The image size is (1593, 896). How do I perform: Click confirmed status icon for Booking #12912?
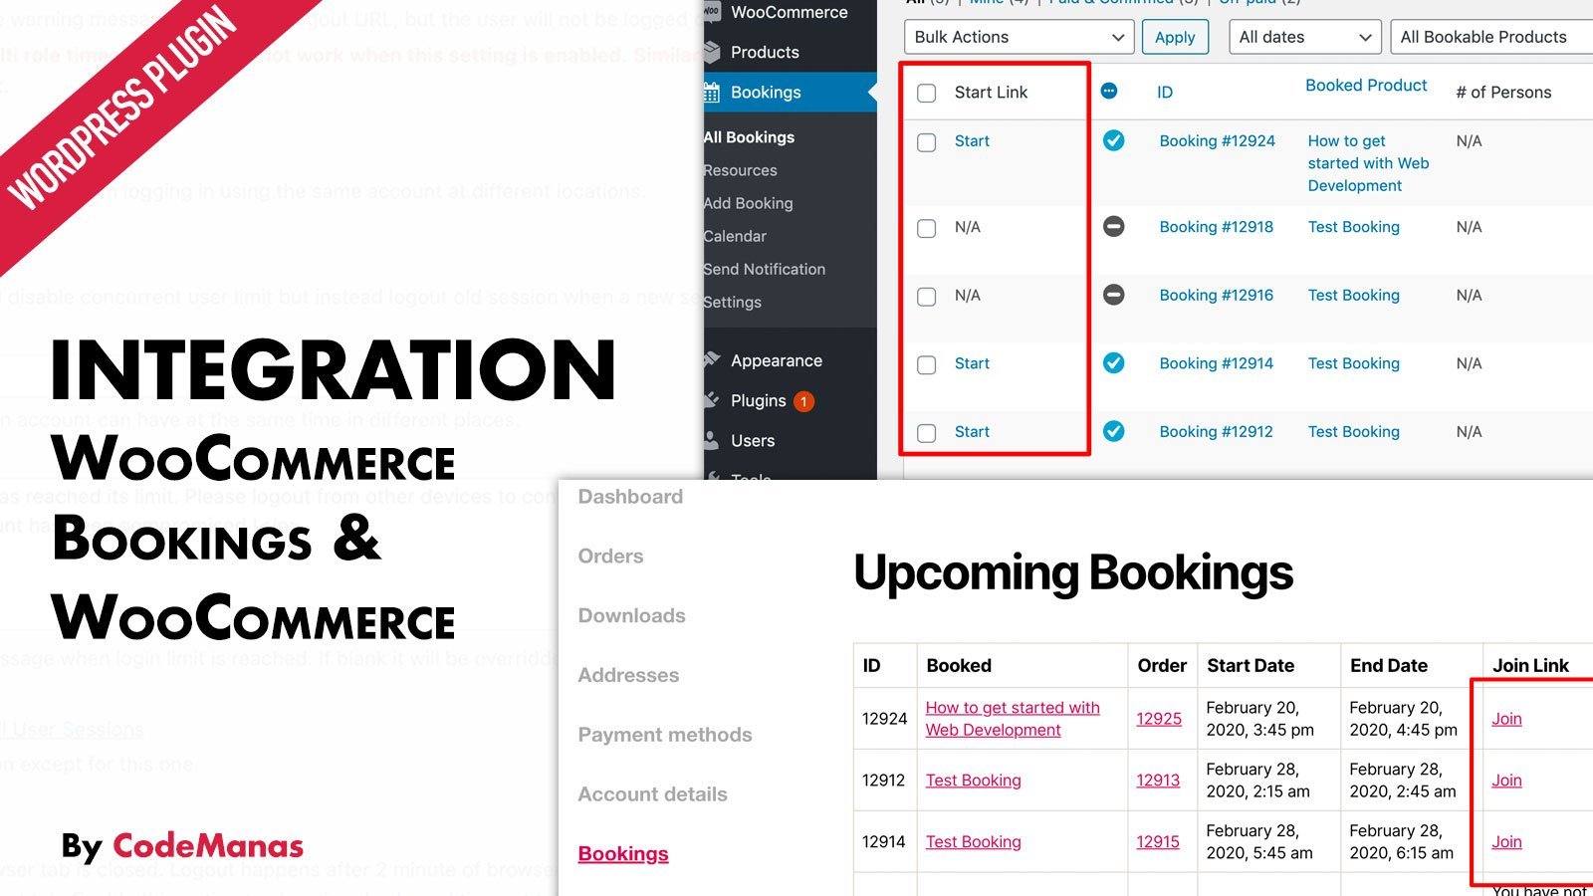click(1114, 431)
